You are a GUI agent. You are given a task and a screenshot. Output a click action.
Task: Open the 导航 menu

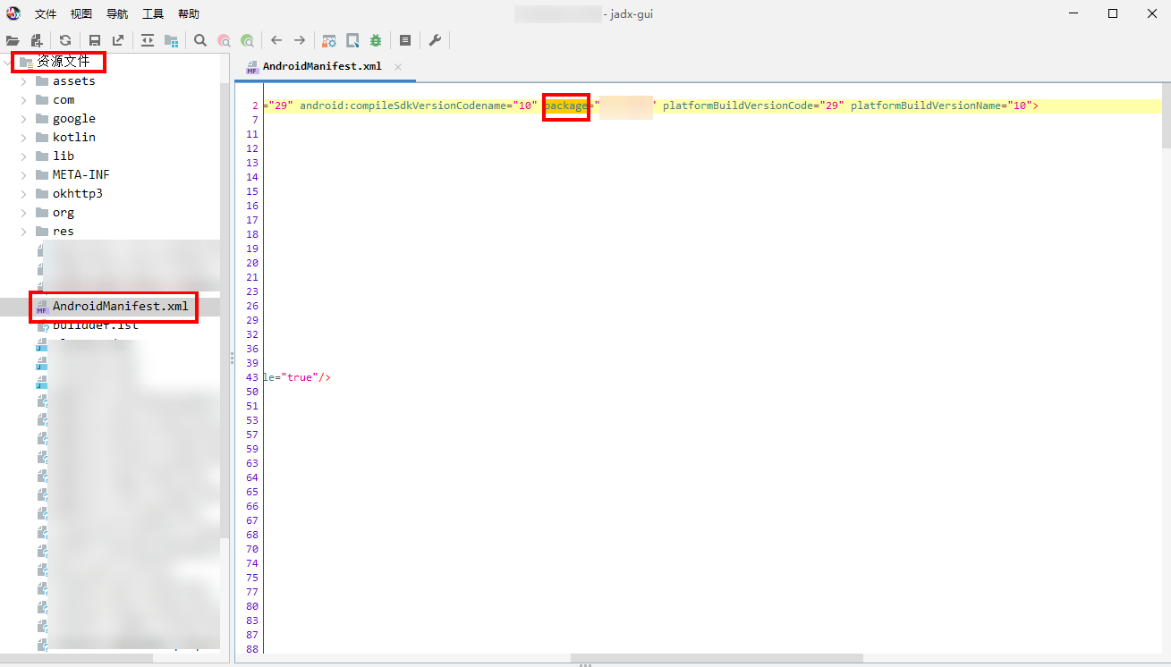117,14
